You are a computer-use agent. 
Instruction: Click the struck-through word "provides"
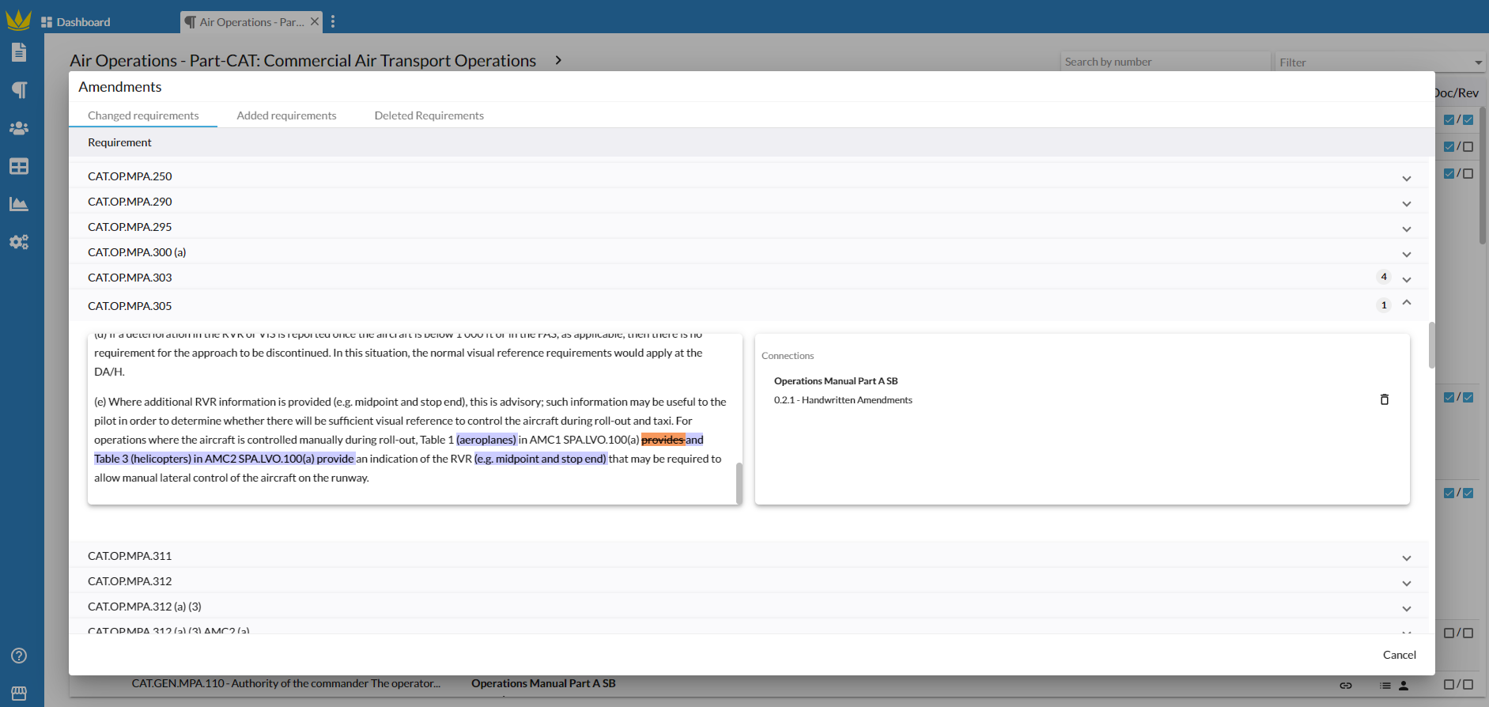click(663, 440)
